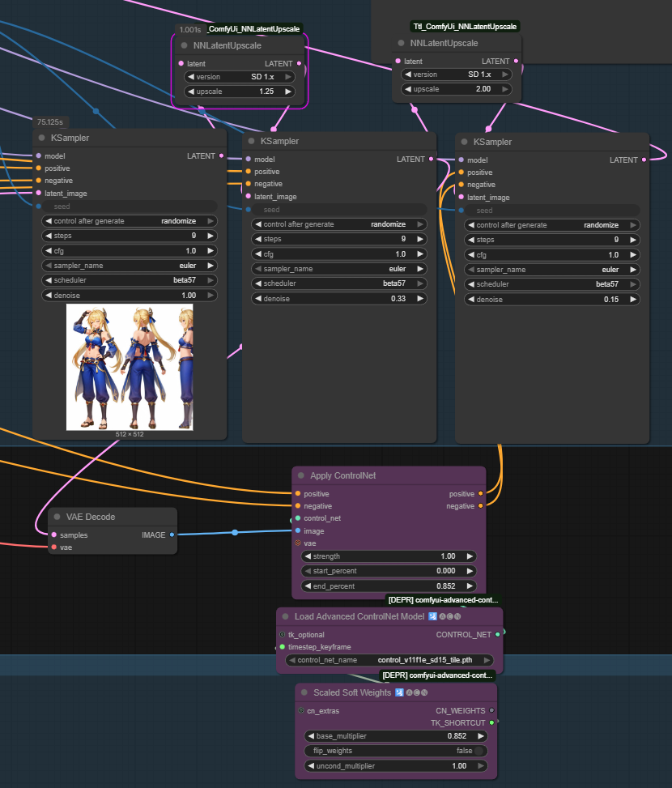Viewport: 672px width, 788px height.
Task: Click LATENT output port of KSampler with denoise 0.33
Action: point(431,159)
